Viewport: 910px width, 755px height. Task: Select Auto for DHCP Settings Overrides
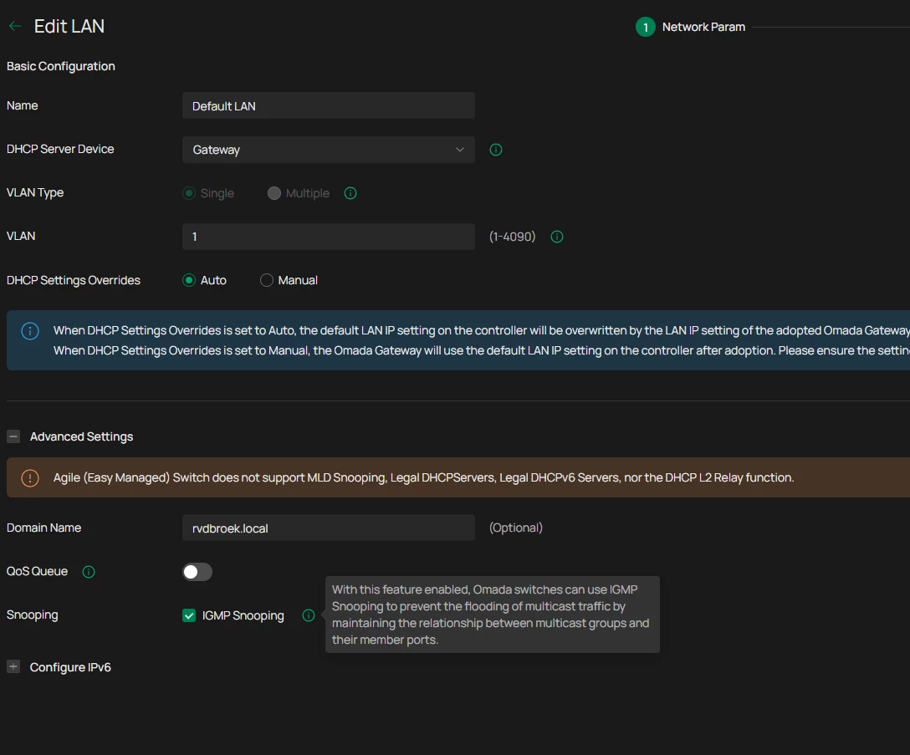click(189, 280)
